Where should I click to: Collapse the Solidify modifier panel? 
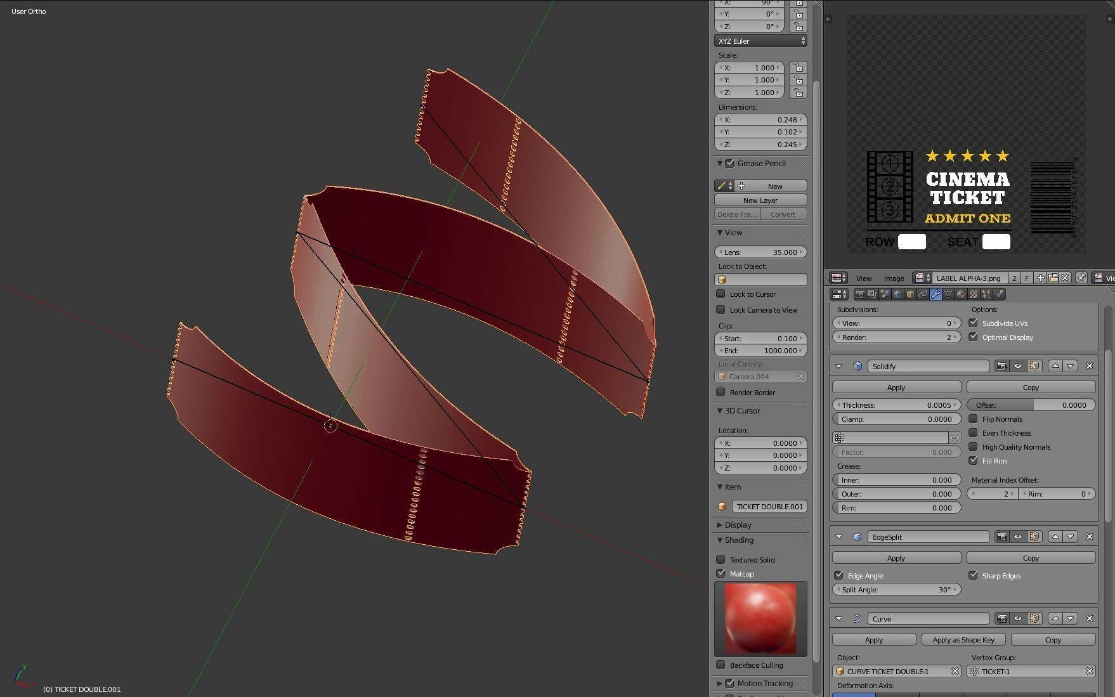pos(839,366)
